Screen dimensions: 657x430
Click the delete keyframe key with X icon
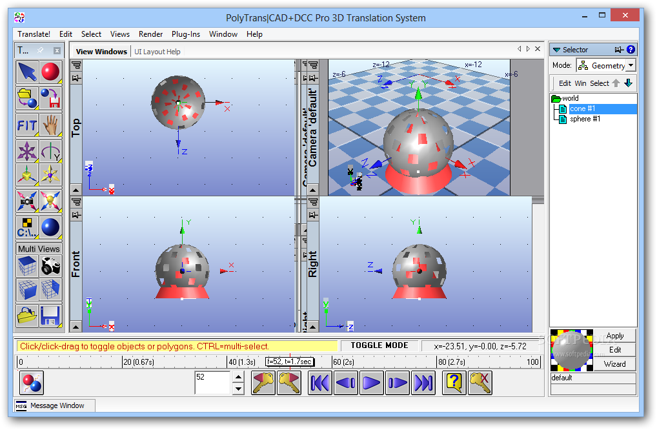click(x=480, y=383)
